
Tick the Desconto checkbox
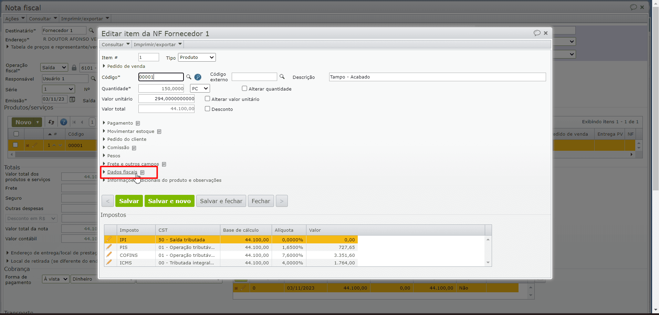(207, 108)
